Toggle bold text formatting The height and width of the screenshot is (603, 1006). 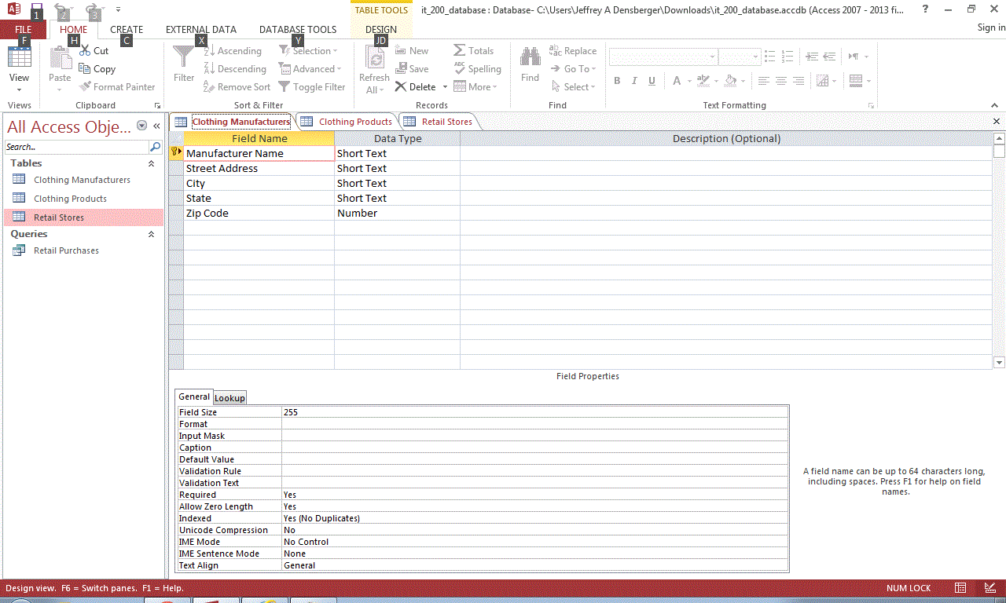[x=617, y=80]
